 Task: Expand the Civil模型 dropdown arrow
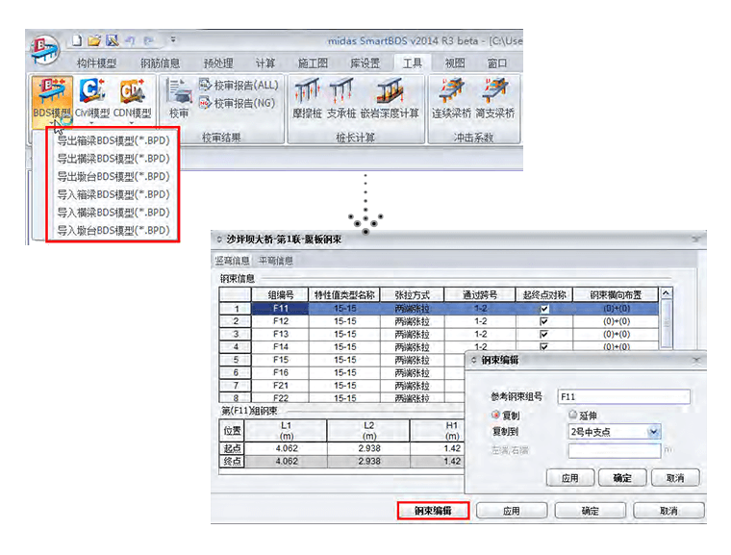coord(91,123)
